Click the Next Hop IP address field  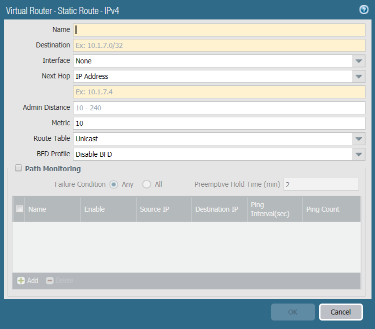(x=219, y=92)
